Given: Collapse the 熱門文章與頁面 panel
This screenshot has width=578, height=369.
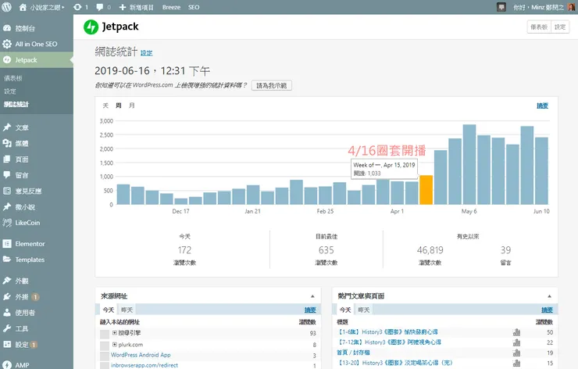Looking at the screenshot, I should pyautogui.click(x=550, y=296).
